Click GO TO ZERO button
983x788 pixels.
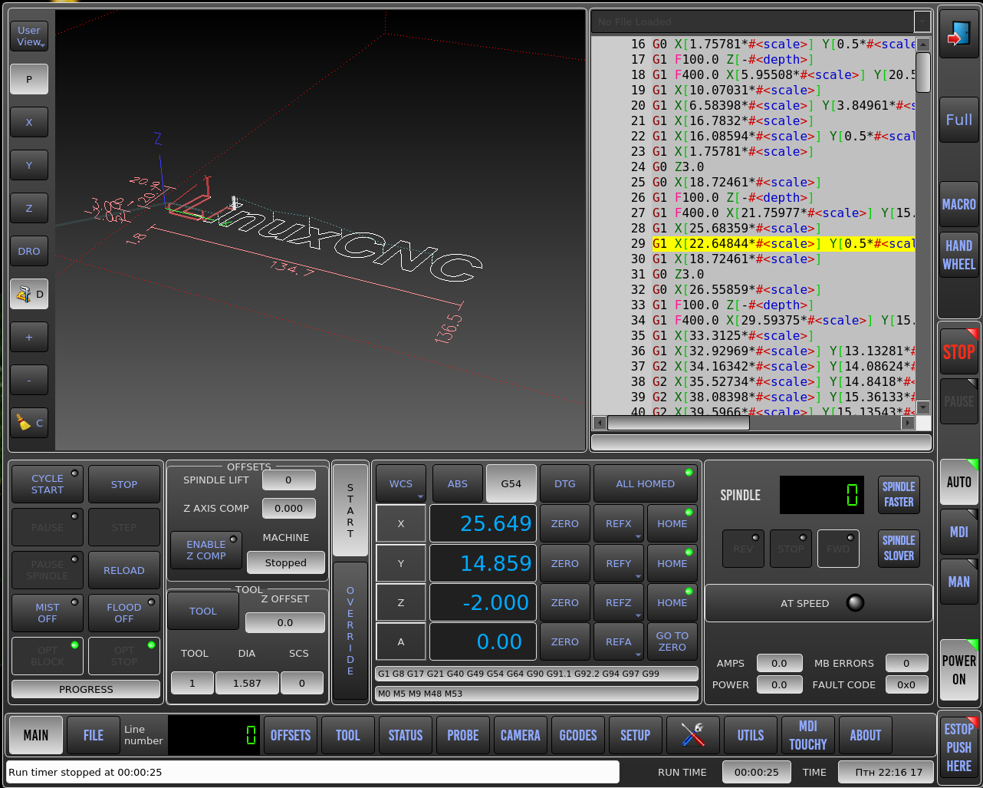[672, 641]
